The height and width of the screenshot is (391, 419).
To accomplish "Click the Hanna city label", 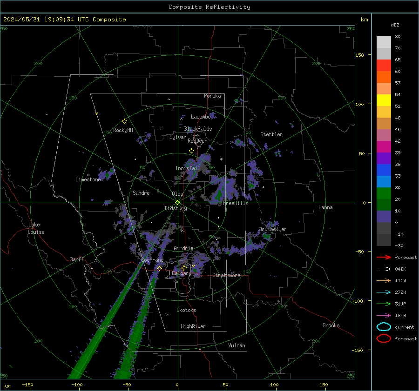I will [x=325, y=207].
